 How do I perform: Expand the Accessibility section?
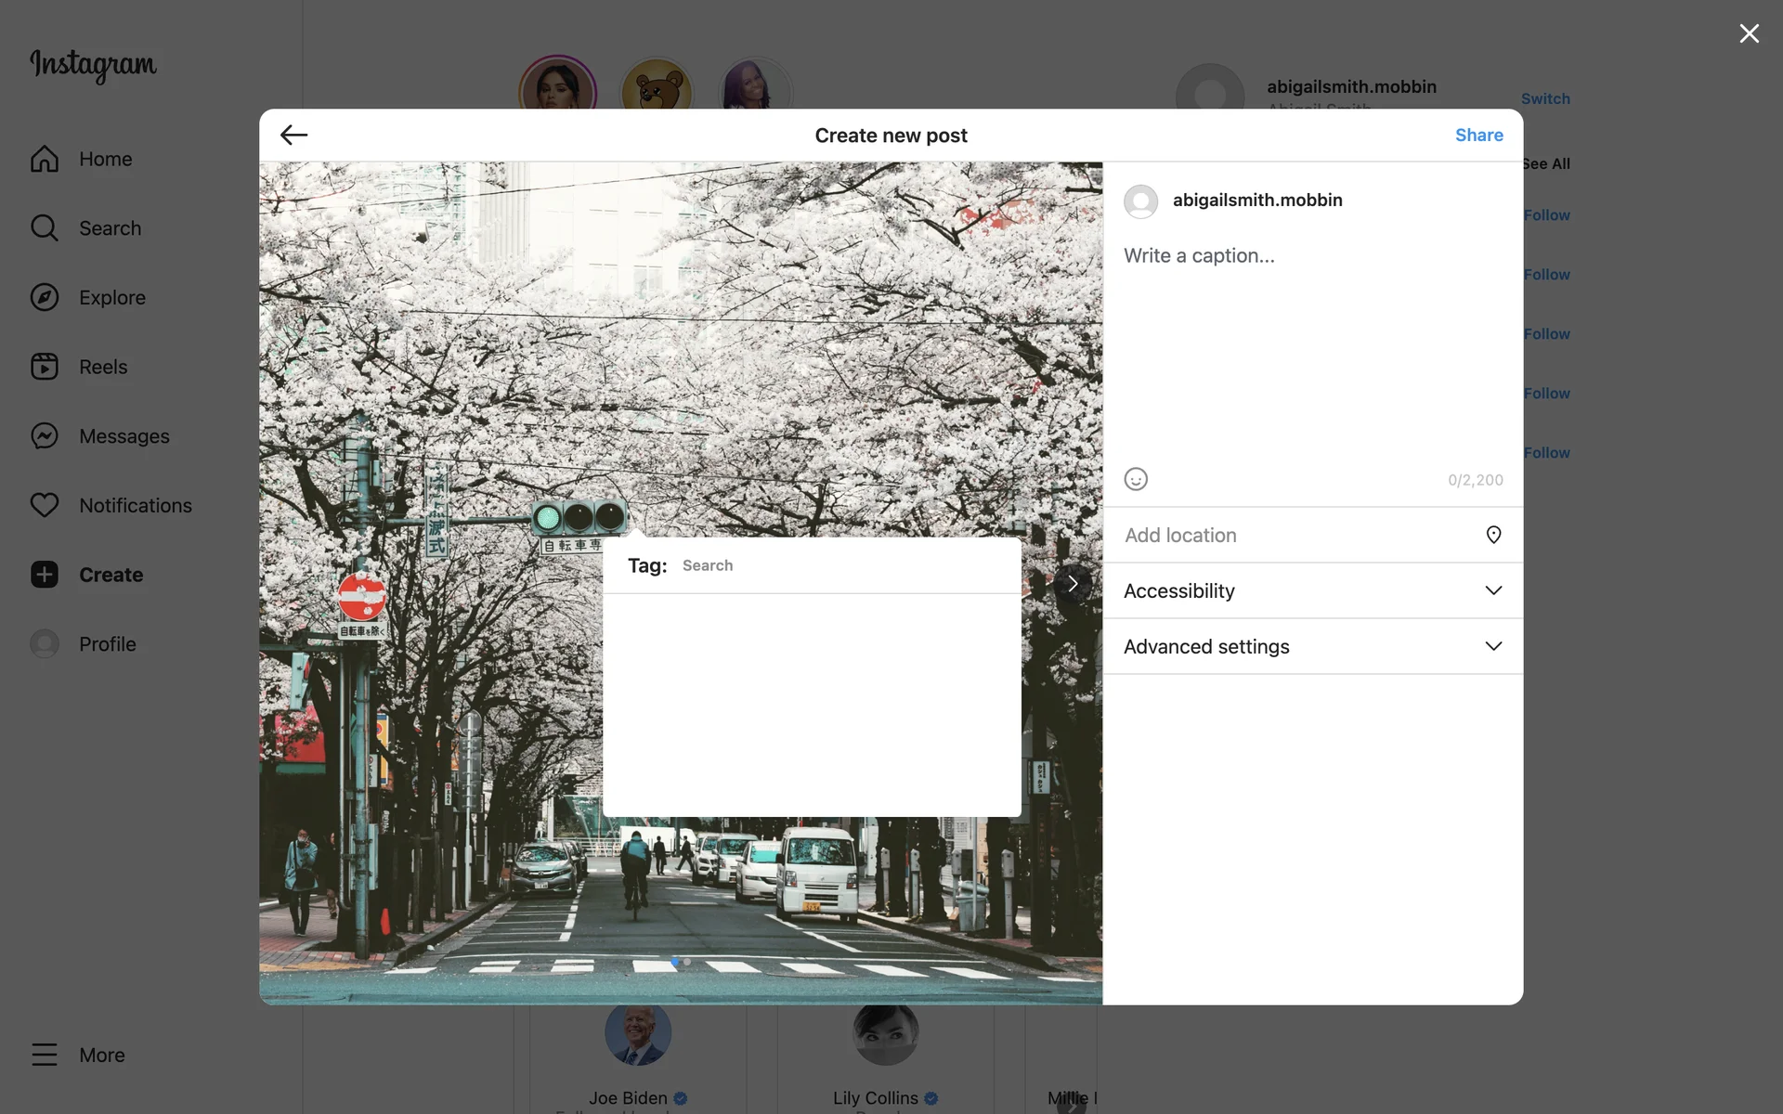[1312, 590]
